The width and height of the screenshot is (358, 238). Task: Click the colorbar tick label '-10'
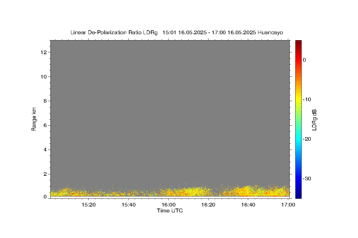pyautogui.click(x=307, y=99)
